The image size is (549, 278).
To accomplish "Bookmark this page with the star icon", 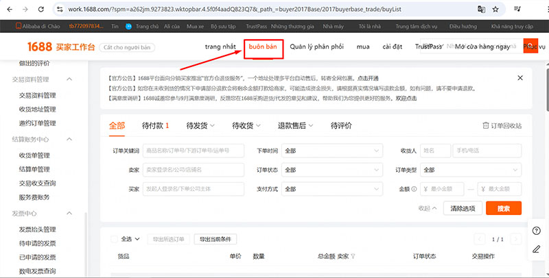I will point(495,9).
